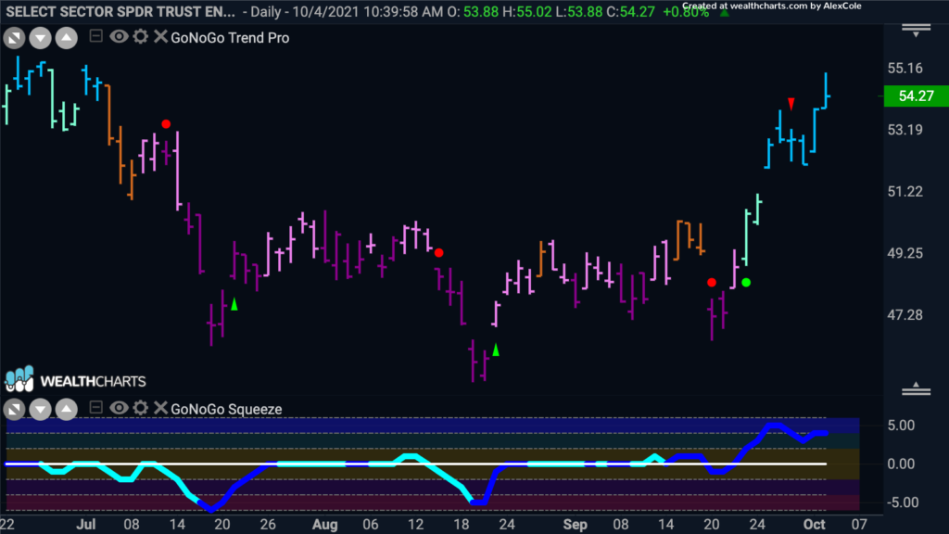Image resolution: width=949 pixels, height=534 pixels.
Task: Click the green up-arrow signal near Aug 22
Action: tap(496, 350)
